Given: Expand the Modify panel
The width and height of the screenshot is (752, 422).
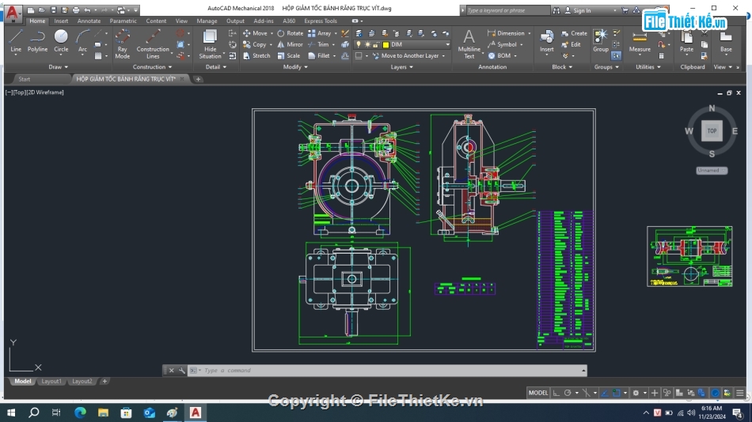Looking at the screenshot, I should point(295,67).
